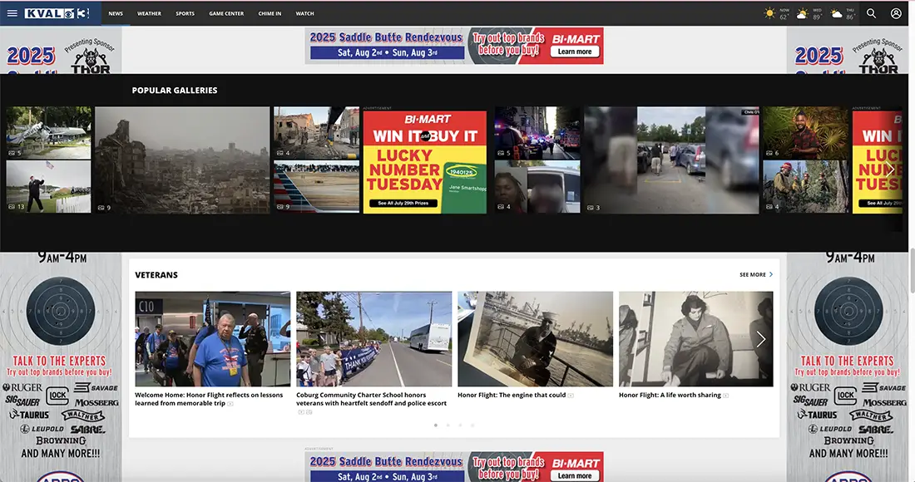Click black-and-white woman photograph thumbnail

tap(696, 339)
